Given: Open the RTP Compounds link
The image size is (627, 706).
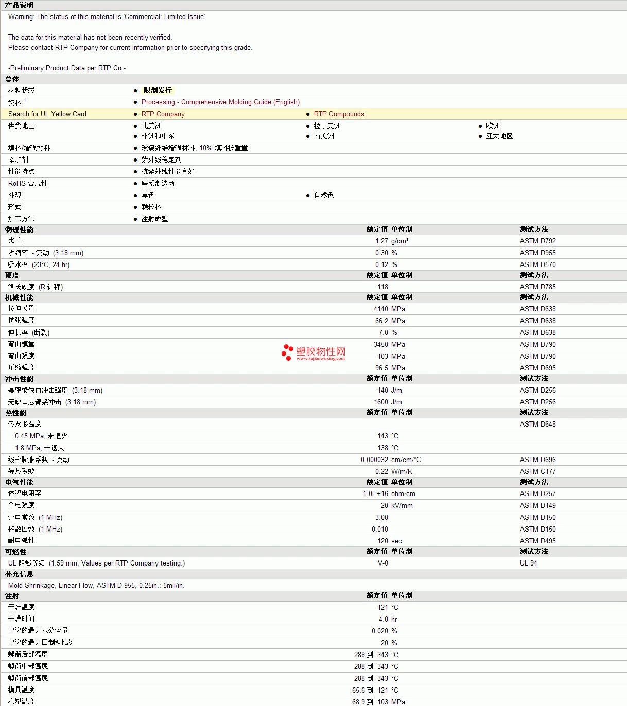Looking at the screenshot, I should click(339, 114).
